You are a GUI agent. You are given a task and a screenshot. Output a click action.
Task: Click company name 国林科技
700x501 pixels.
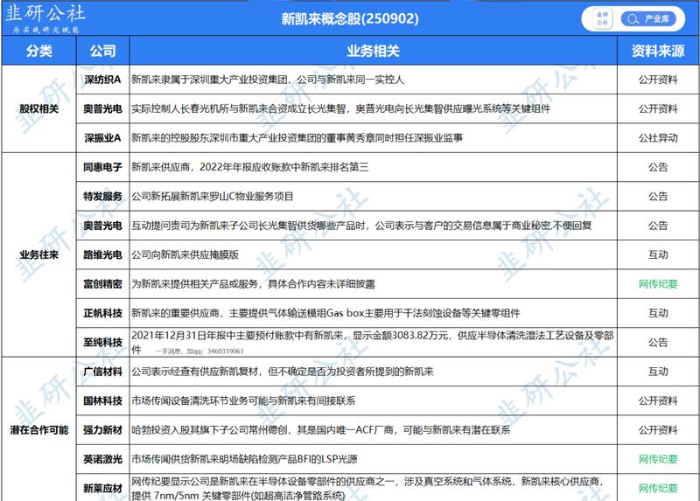[x=102, y=400]
